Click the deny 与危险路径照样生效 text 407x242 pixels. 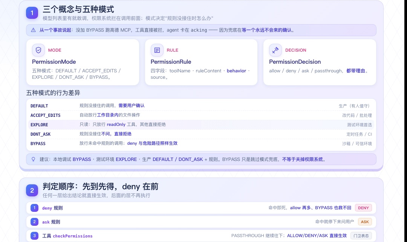point(152,143)
